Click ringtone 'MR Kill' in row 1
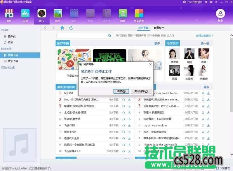This screenshot has height=171, width=233. point(68,93)
